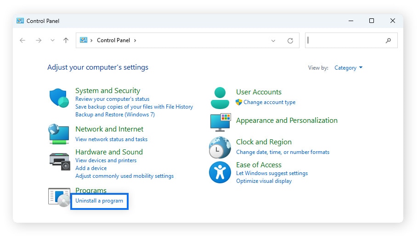The image size is (418, 236).
Task: Open Clock and Region
Action: pos(264,142)
